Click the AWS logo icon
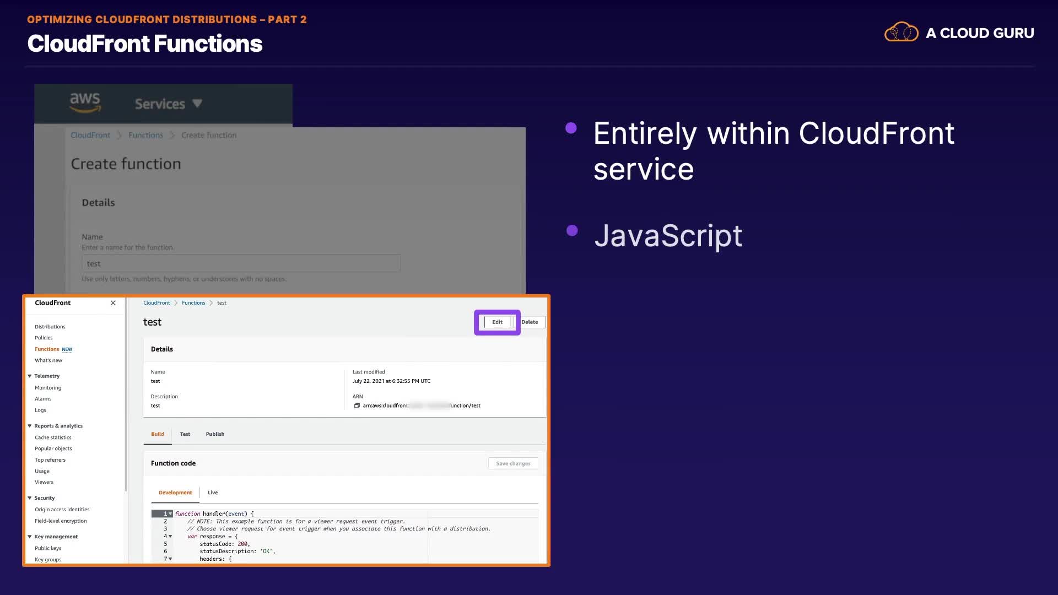 (85, 102)
